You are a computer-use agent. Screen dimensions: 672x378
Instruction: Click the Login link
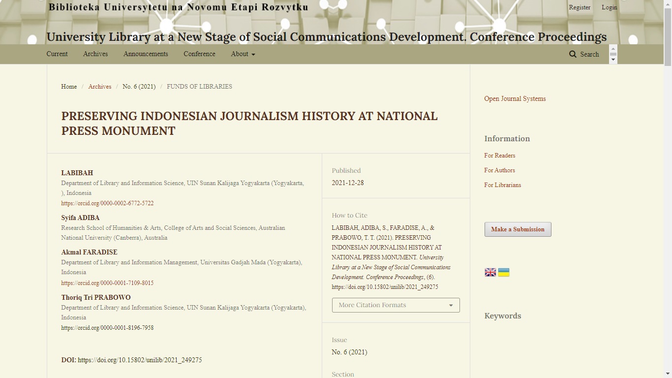coord(610,7)
